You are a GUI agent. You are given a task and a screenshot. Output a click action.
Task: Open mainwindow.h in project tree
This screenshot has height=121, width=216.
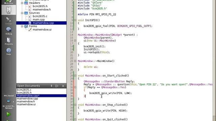[42, 9]
